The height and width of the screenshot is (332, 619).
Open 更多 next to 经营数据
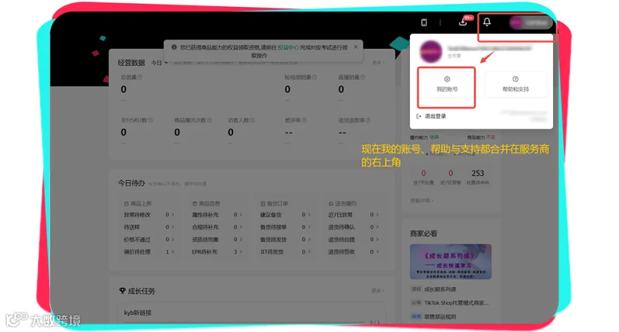(378, 63)
